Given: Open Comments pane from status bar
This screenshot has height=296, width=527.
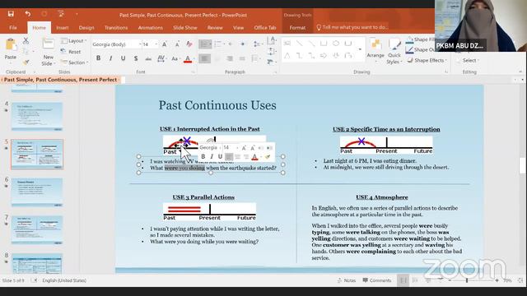Looking at the screenshot, I should 377,280.
